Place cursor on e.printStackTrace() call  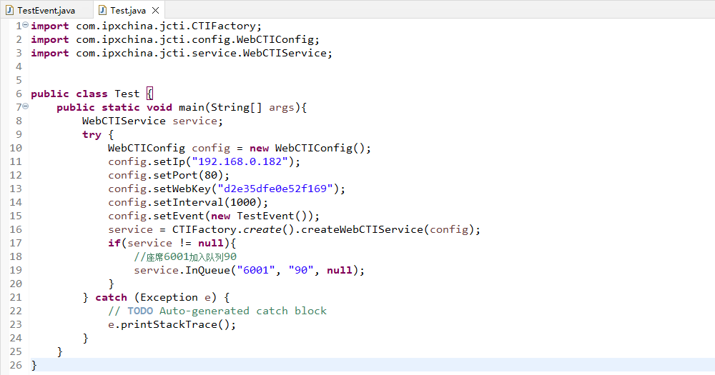tap(172, 324)
